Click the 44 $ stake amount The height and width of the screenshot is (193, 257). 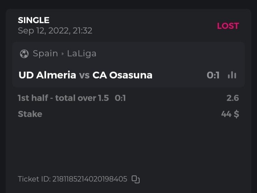coord(230,114)
